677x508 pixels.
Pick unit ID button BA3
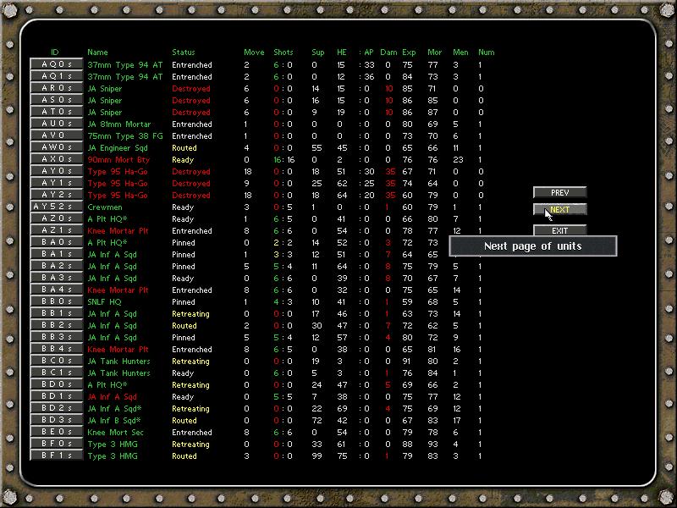[57, 279]
